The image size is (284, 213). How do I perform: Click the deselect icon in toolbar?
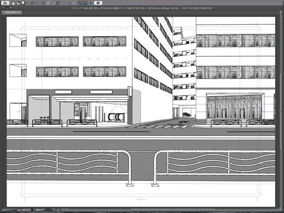point(64,3)
